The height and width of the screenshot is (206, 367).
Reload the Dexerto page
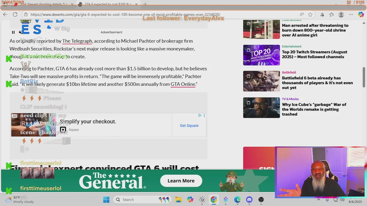coord(15,14)
